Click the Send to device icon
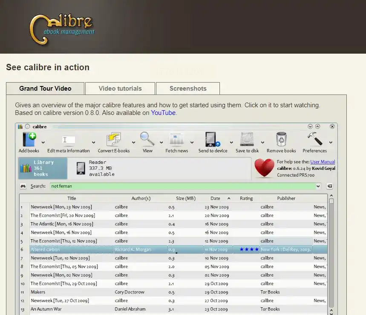This screenshot has height=315, width=366. (x=213, y=140)
